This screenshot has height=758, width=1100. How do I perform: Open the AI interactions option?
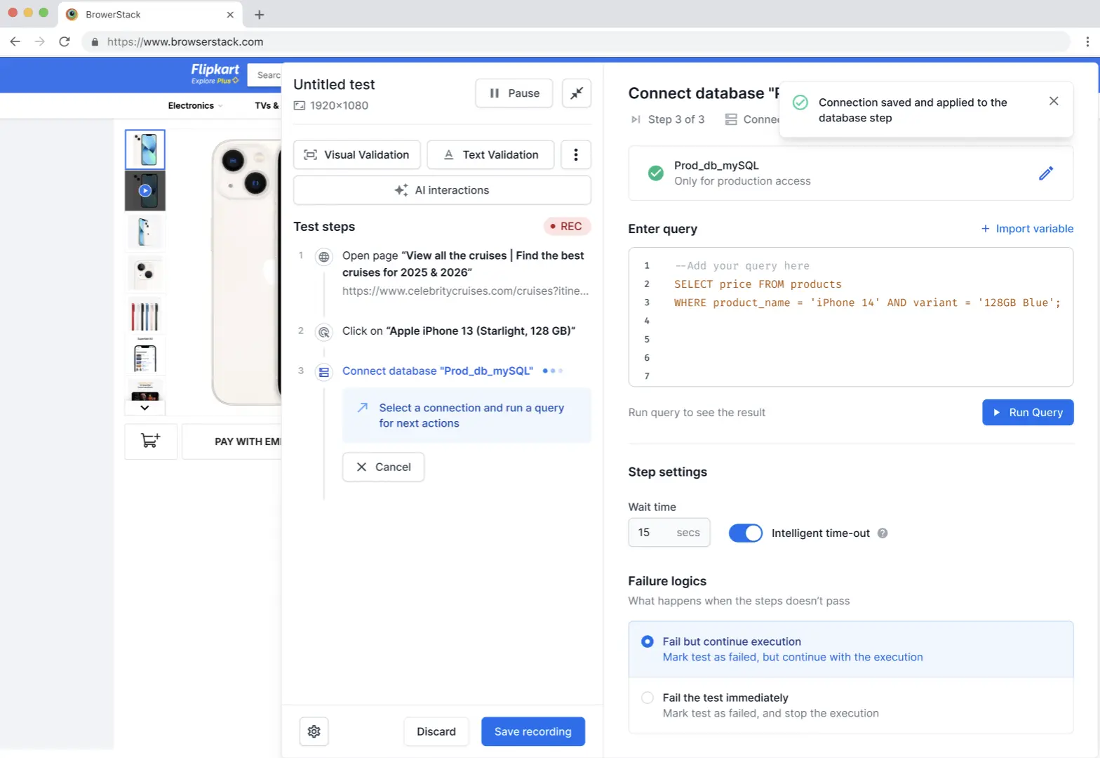(442, 190)
